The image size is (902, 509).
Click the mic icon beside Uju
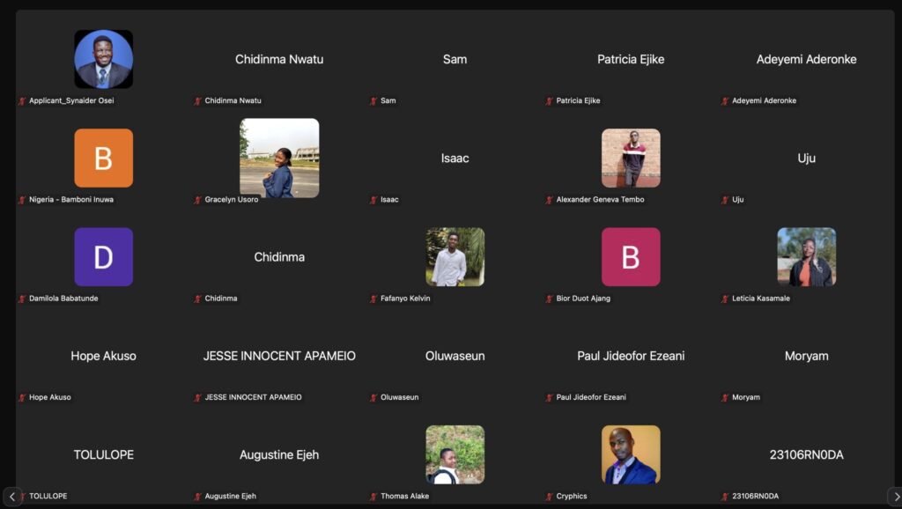[x=725, y=199]
